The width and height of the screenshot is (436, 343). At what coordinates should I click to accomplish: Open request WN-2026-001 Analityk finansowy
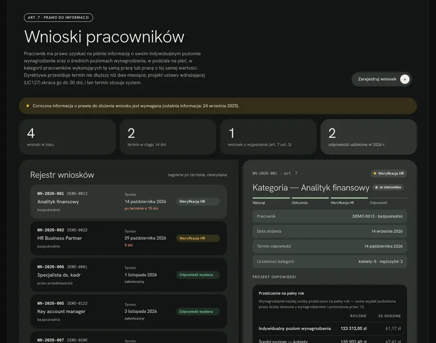tap(128, 201)
